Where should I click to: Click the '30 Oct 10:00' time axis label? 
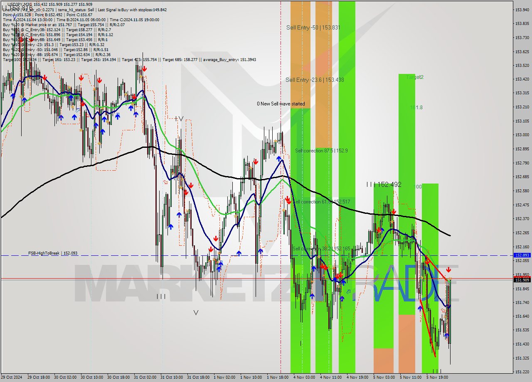[x=91, y=377]
